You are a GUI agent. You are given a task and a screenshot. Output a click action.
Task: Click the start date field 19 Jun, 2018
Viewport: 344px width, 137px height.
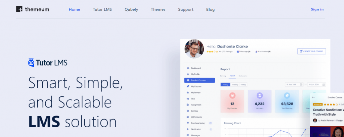click(x=294, y=84)
